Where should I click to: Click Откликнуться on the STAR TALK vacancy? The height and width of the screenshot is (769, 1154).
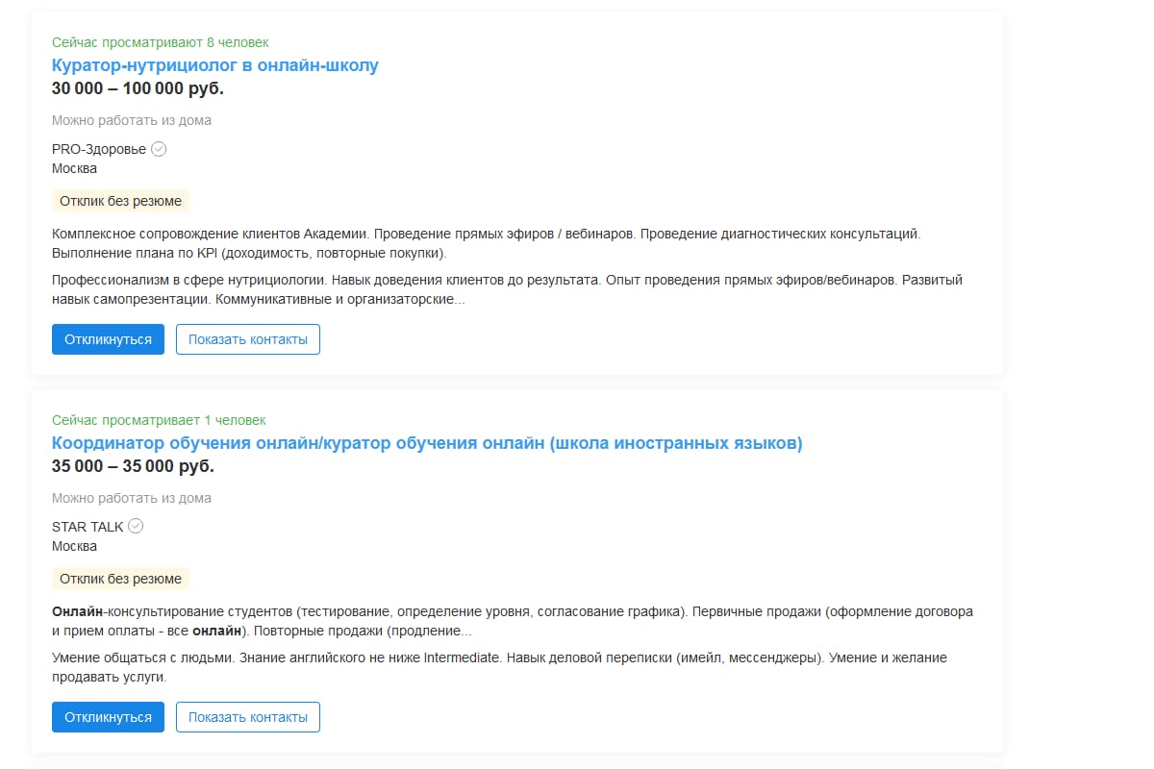click(108, 716)
